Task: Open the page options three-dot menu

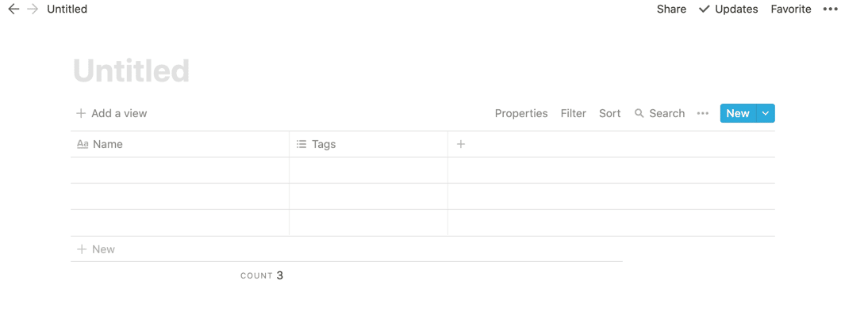Action: pos(830,9)
